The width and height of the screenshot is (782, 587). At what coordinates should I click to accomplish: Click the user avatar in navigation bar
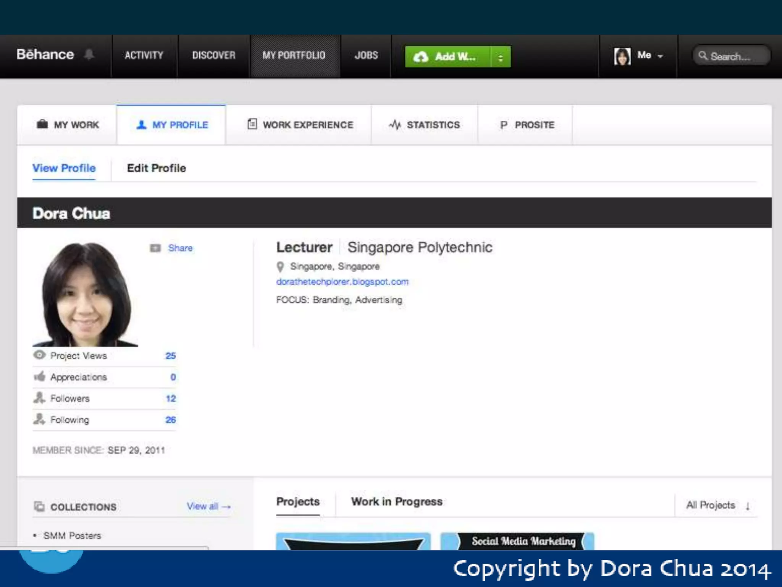622,57
